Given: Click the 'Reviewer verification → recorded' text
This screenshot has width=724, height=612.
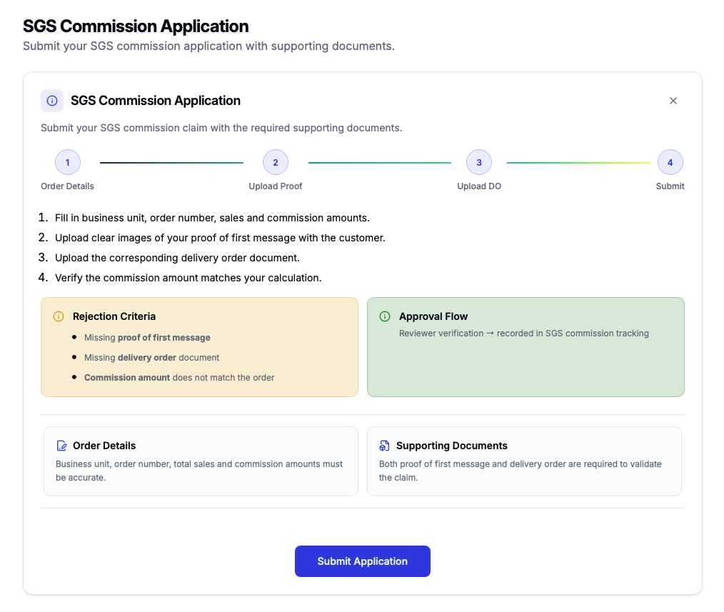Looking at the screenshot, I should click(523, 333).
